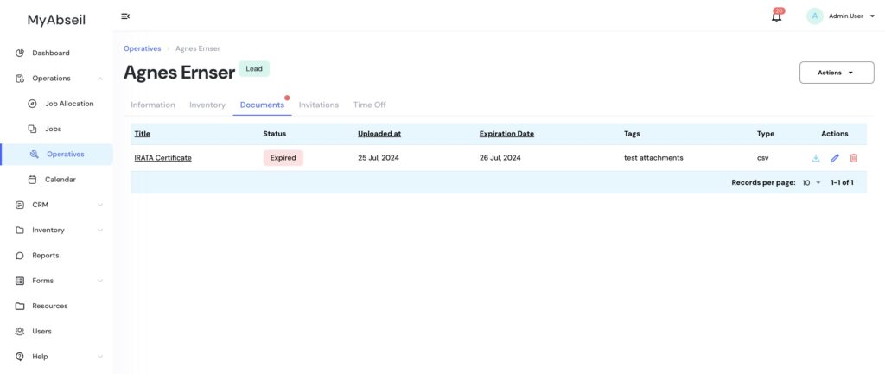This screenshot has width=885, height=374.
Task: Open the Invitations tab
Action: (x=318, y=105)
